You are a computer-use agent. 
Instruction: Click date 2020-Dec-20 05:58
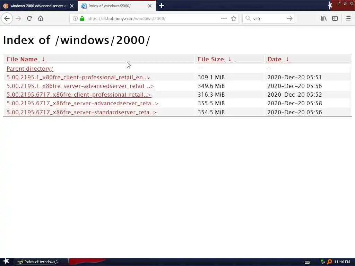click(295, 103)
